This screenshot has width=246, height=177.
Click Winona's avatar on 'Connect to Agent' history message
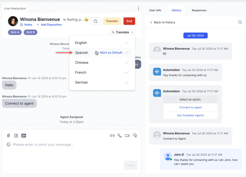click(x=157, y=135)
